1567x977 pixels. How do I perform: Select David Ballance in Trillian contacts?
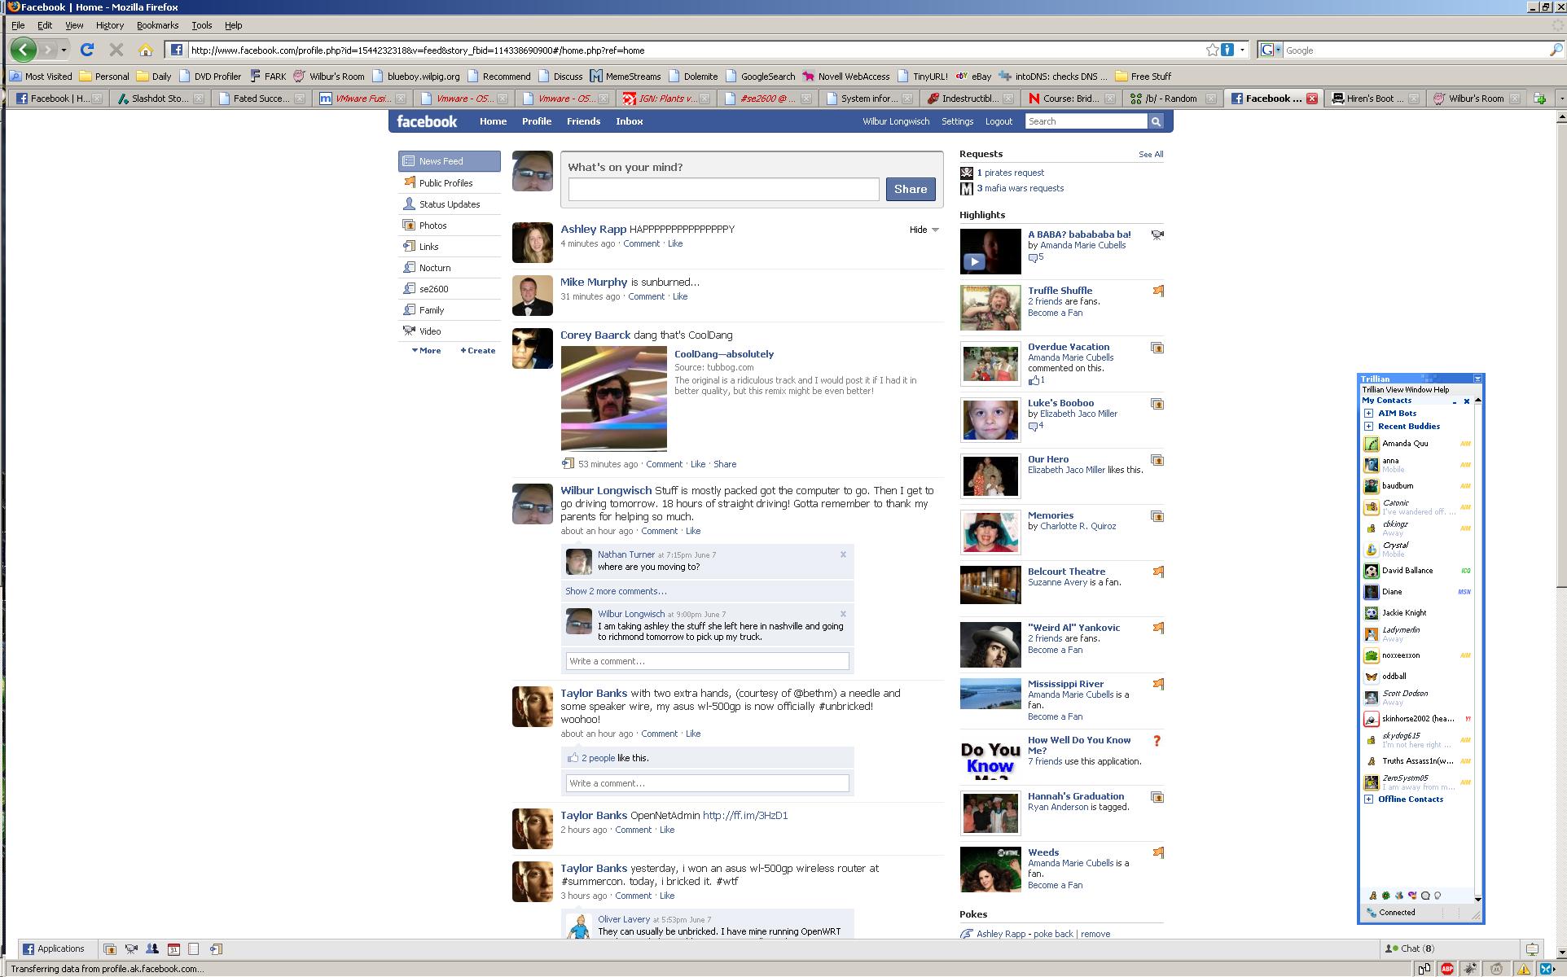tap(1417, 571)
